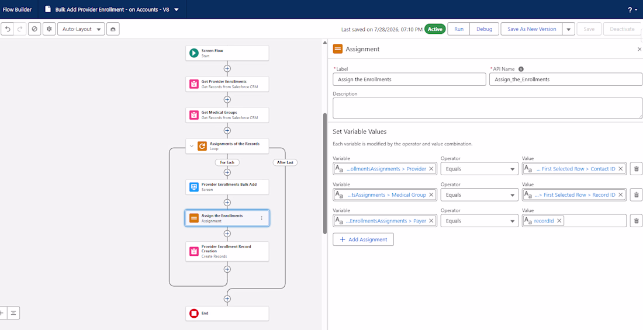The width and height of the screenshot is (643, 330).
Task: Click the Active status badge
Action: (x=435, y=29)
